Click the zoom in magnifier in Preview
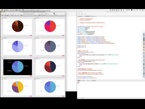The height and width of the screenshot is (109, 145). click(9, 14)
